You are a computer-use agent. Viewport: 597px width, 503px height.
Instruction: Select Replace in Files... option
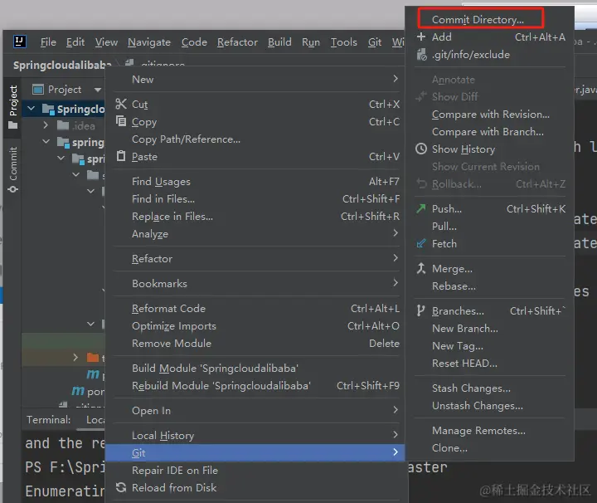(x=172, y=216)
